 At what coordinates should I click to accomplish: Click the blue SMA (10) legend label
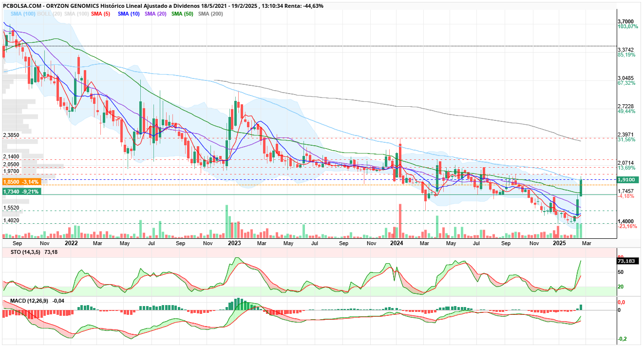pos(129,14)
